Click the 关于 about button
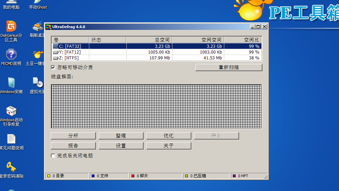 click(169, 146)
